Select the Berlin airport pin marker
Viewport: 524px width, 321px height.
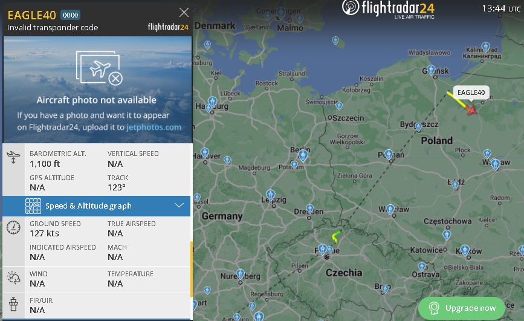(303, 155)
